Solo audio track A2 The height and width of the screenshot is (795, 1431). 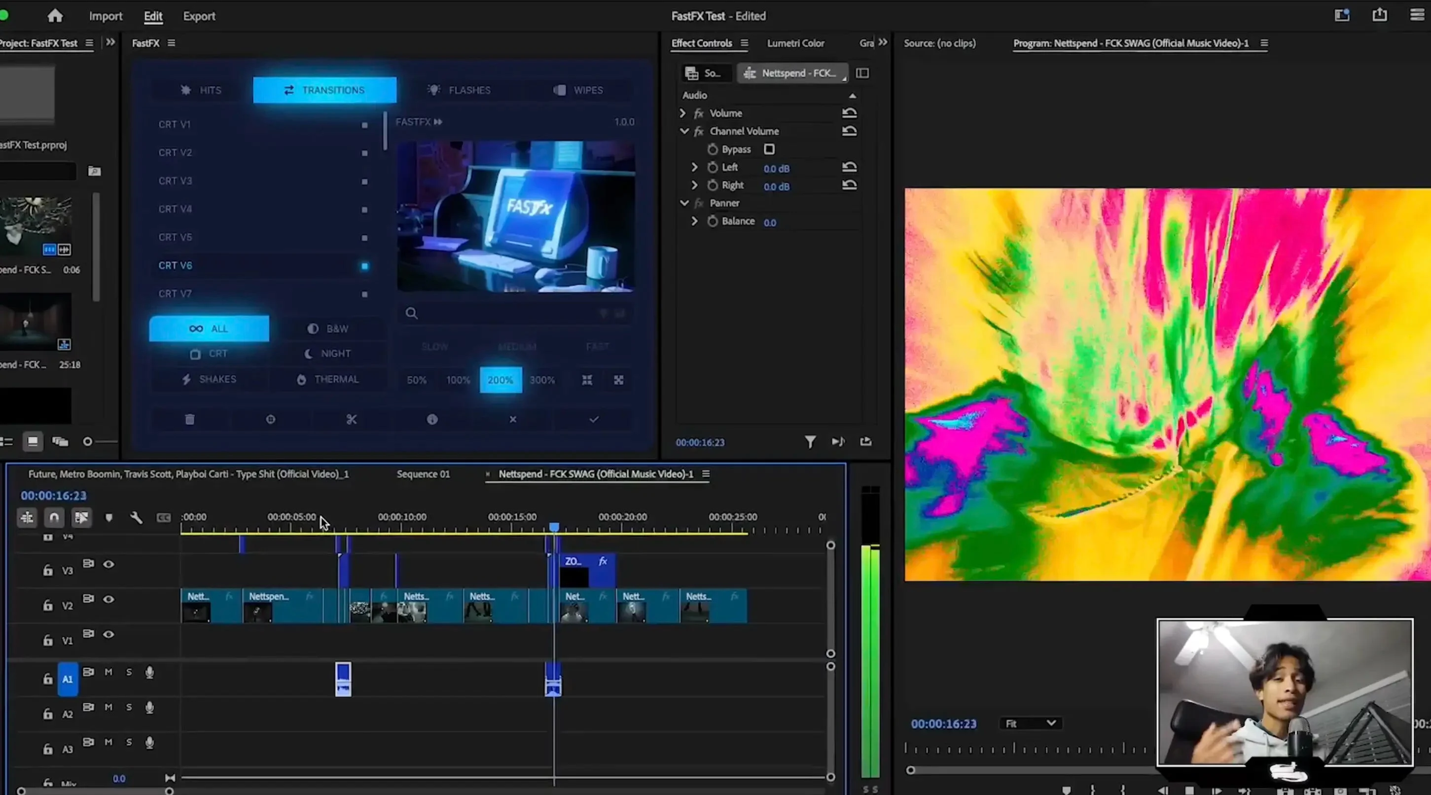pyautogui.click(x=129, y=707)
